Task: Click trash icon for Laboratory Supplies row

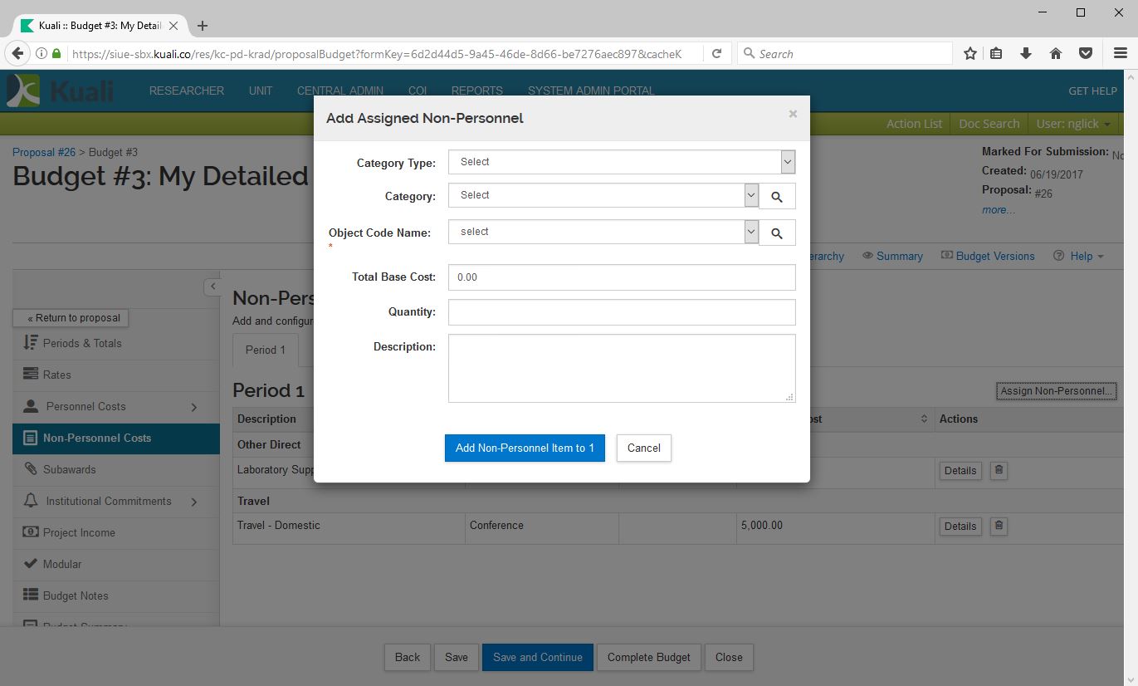Action: point(999,470)
